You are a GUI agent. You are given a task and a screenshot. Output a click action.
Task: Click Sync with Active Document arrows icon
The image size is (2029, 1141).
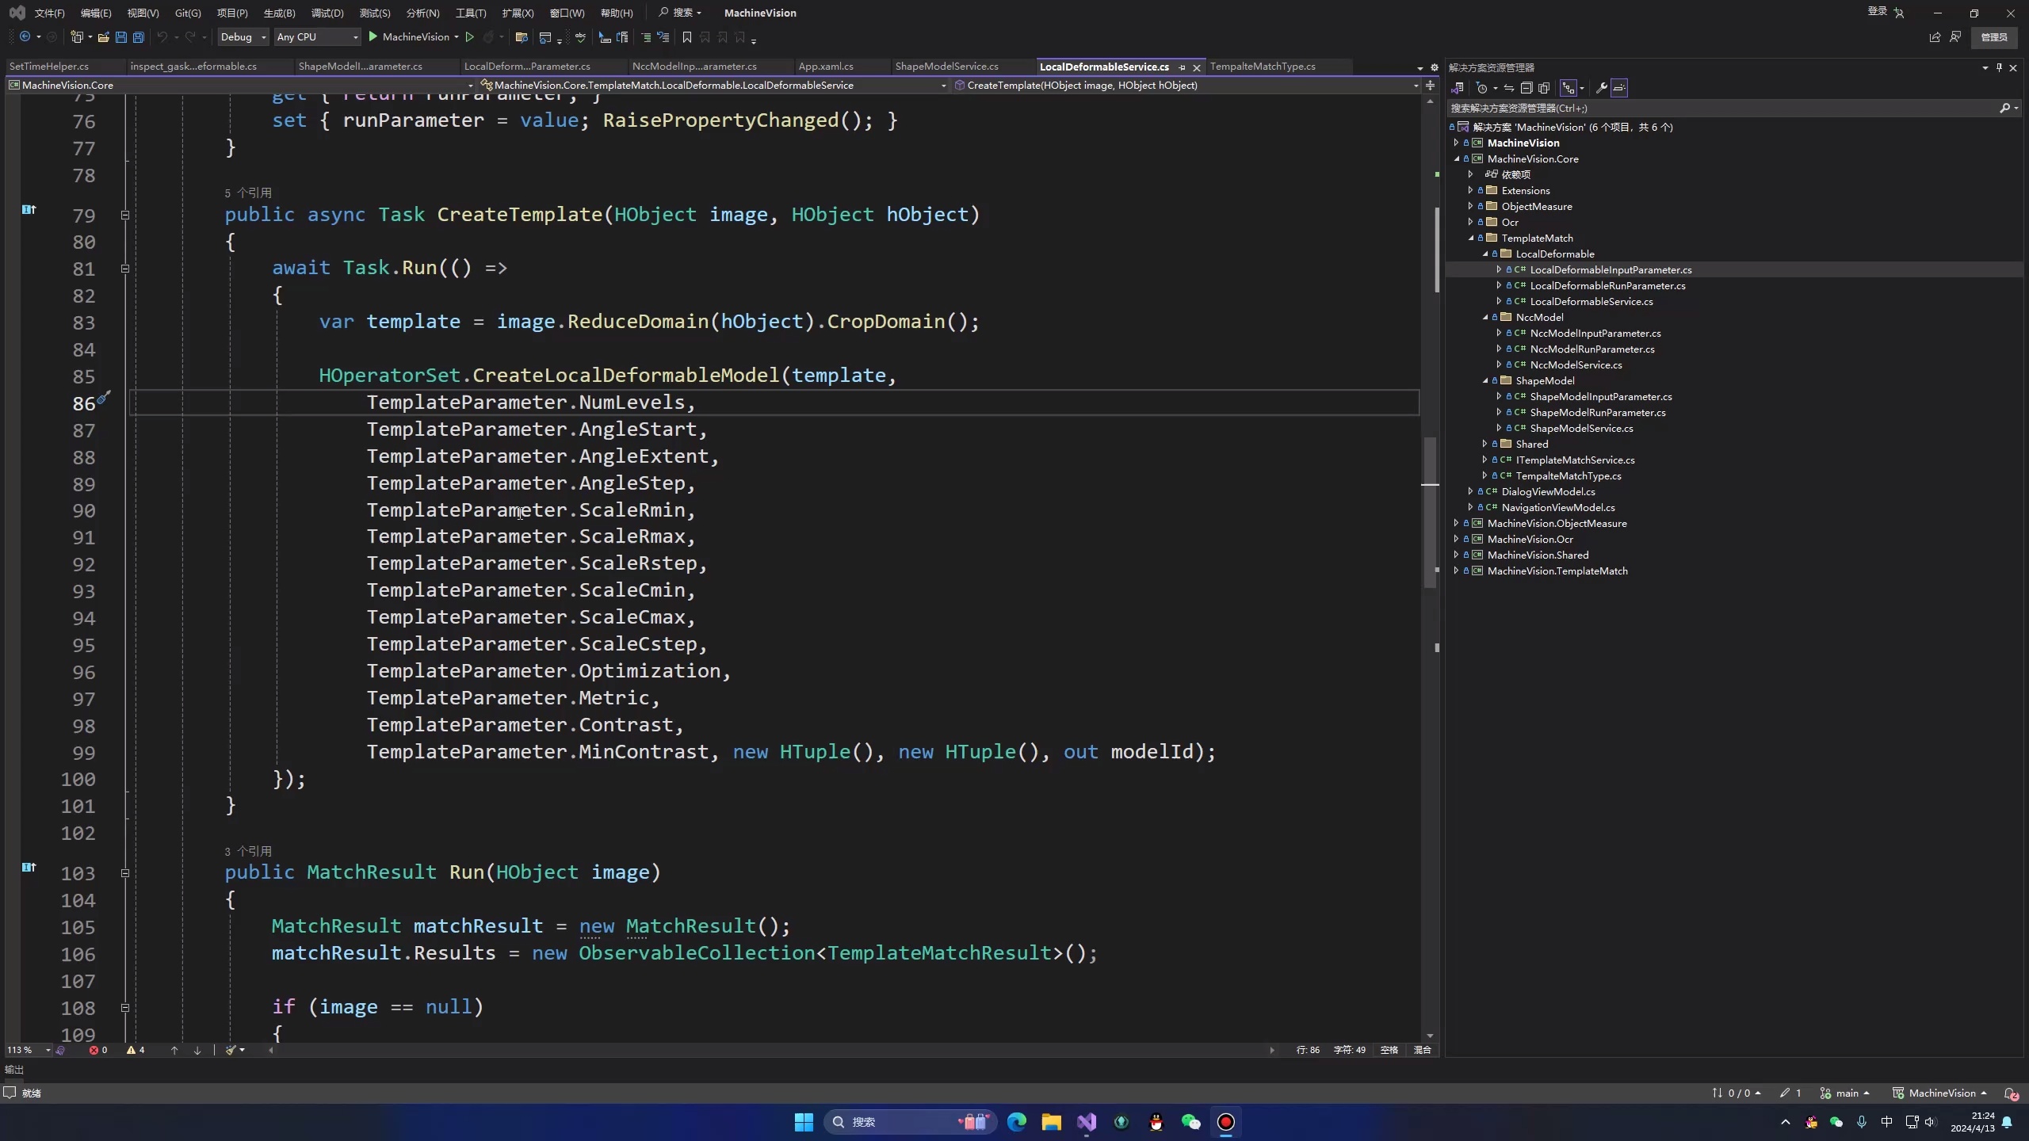[1509, 88]
